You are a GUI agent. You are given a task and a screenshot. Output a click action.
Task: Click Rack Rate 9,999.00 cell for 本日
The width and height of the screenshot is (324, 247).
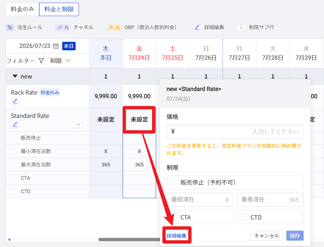coord(106,96)
